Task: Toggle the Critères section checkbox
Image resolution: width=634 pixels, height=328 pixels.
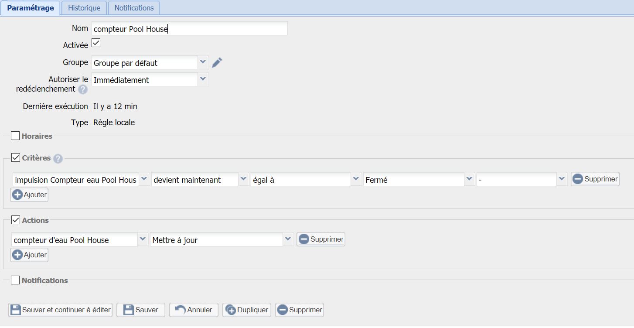Action: coord(15,158)
